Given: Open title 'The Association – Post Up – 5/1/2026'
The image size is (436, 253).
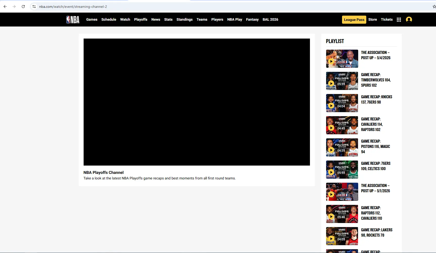Looking at the screenshot, I should click(375, 188).
